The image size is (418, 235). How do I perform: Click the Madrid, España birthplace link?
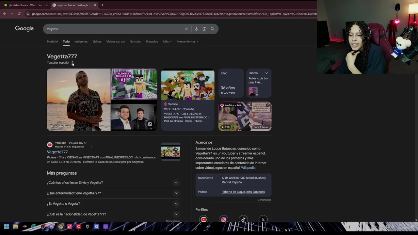coord(232,182)
